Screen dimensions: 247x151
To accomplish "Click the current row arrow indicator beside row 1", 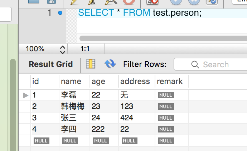I will (x=26, y=95).
